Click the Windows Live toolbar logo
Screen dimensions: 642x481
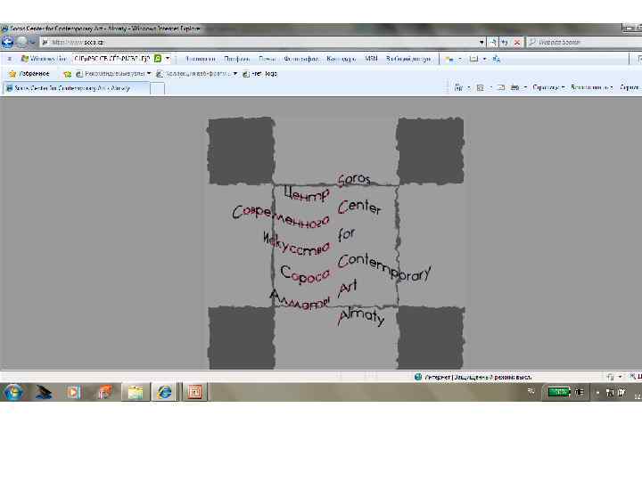tap(43, 59)
